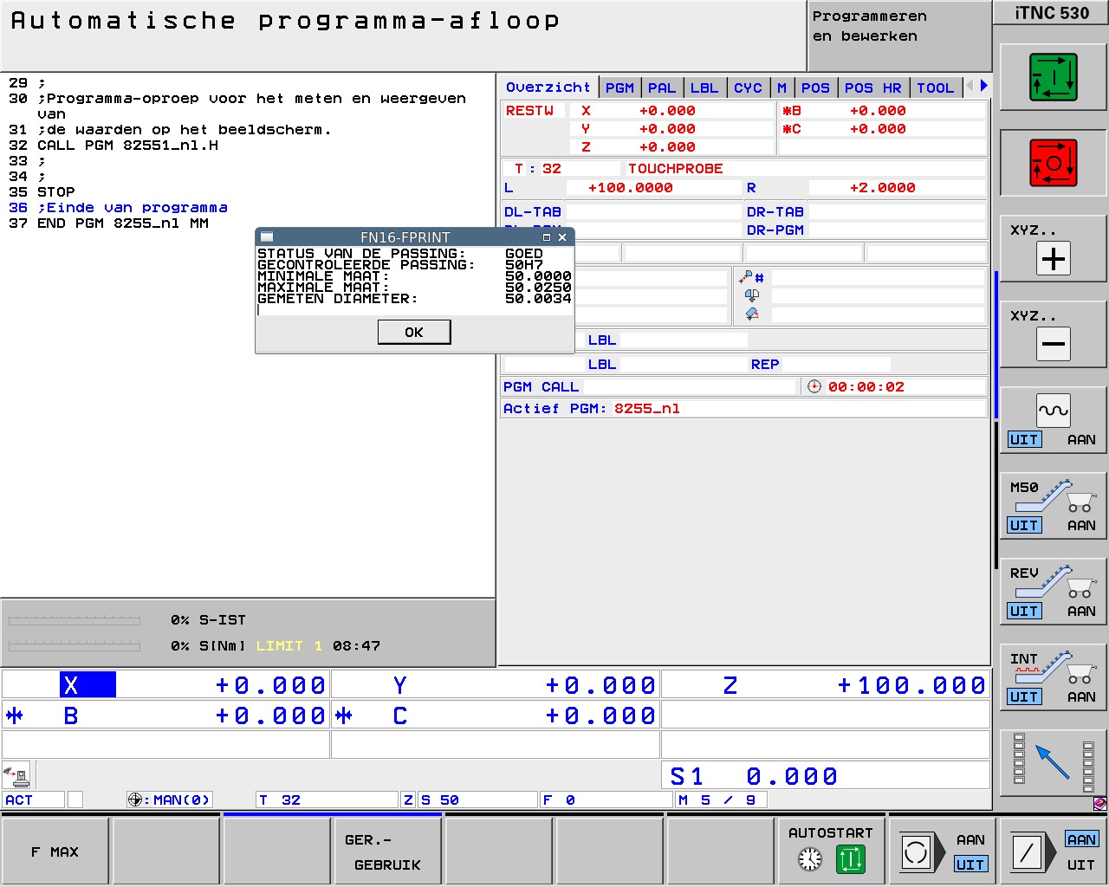1109x887 pixels.
Task: Switch to the TOOL status tab
Action: point(936,87)
